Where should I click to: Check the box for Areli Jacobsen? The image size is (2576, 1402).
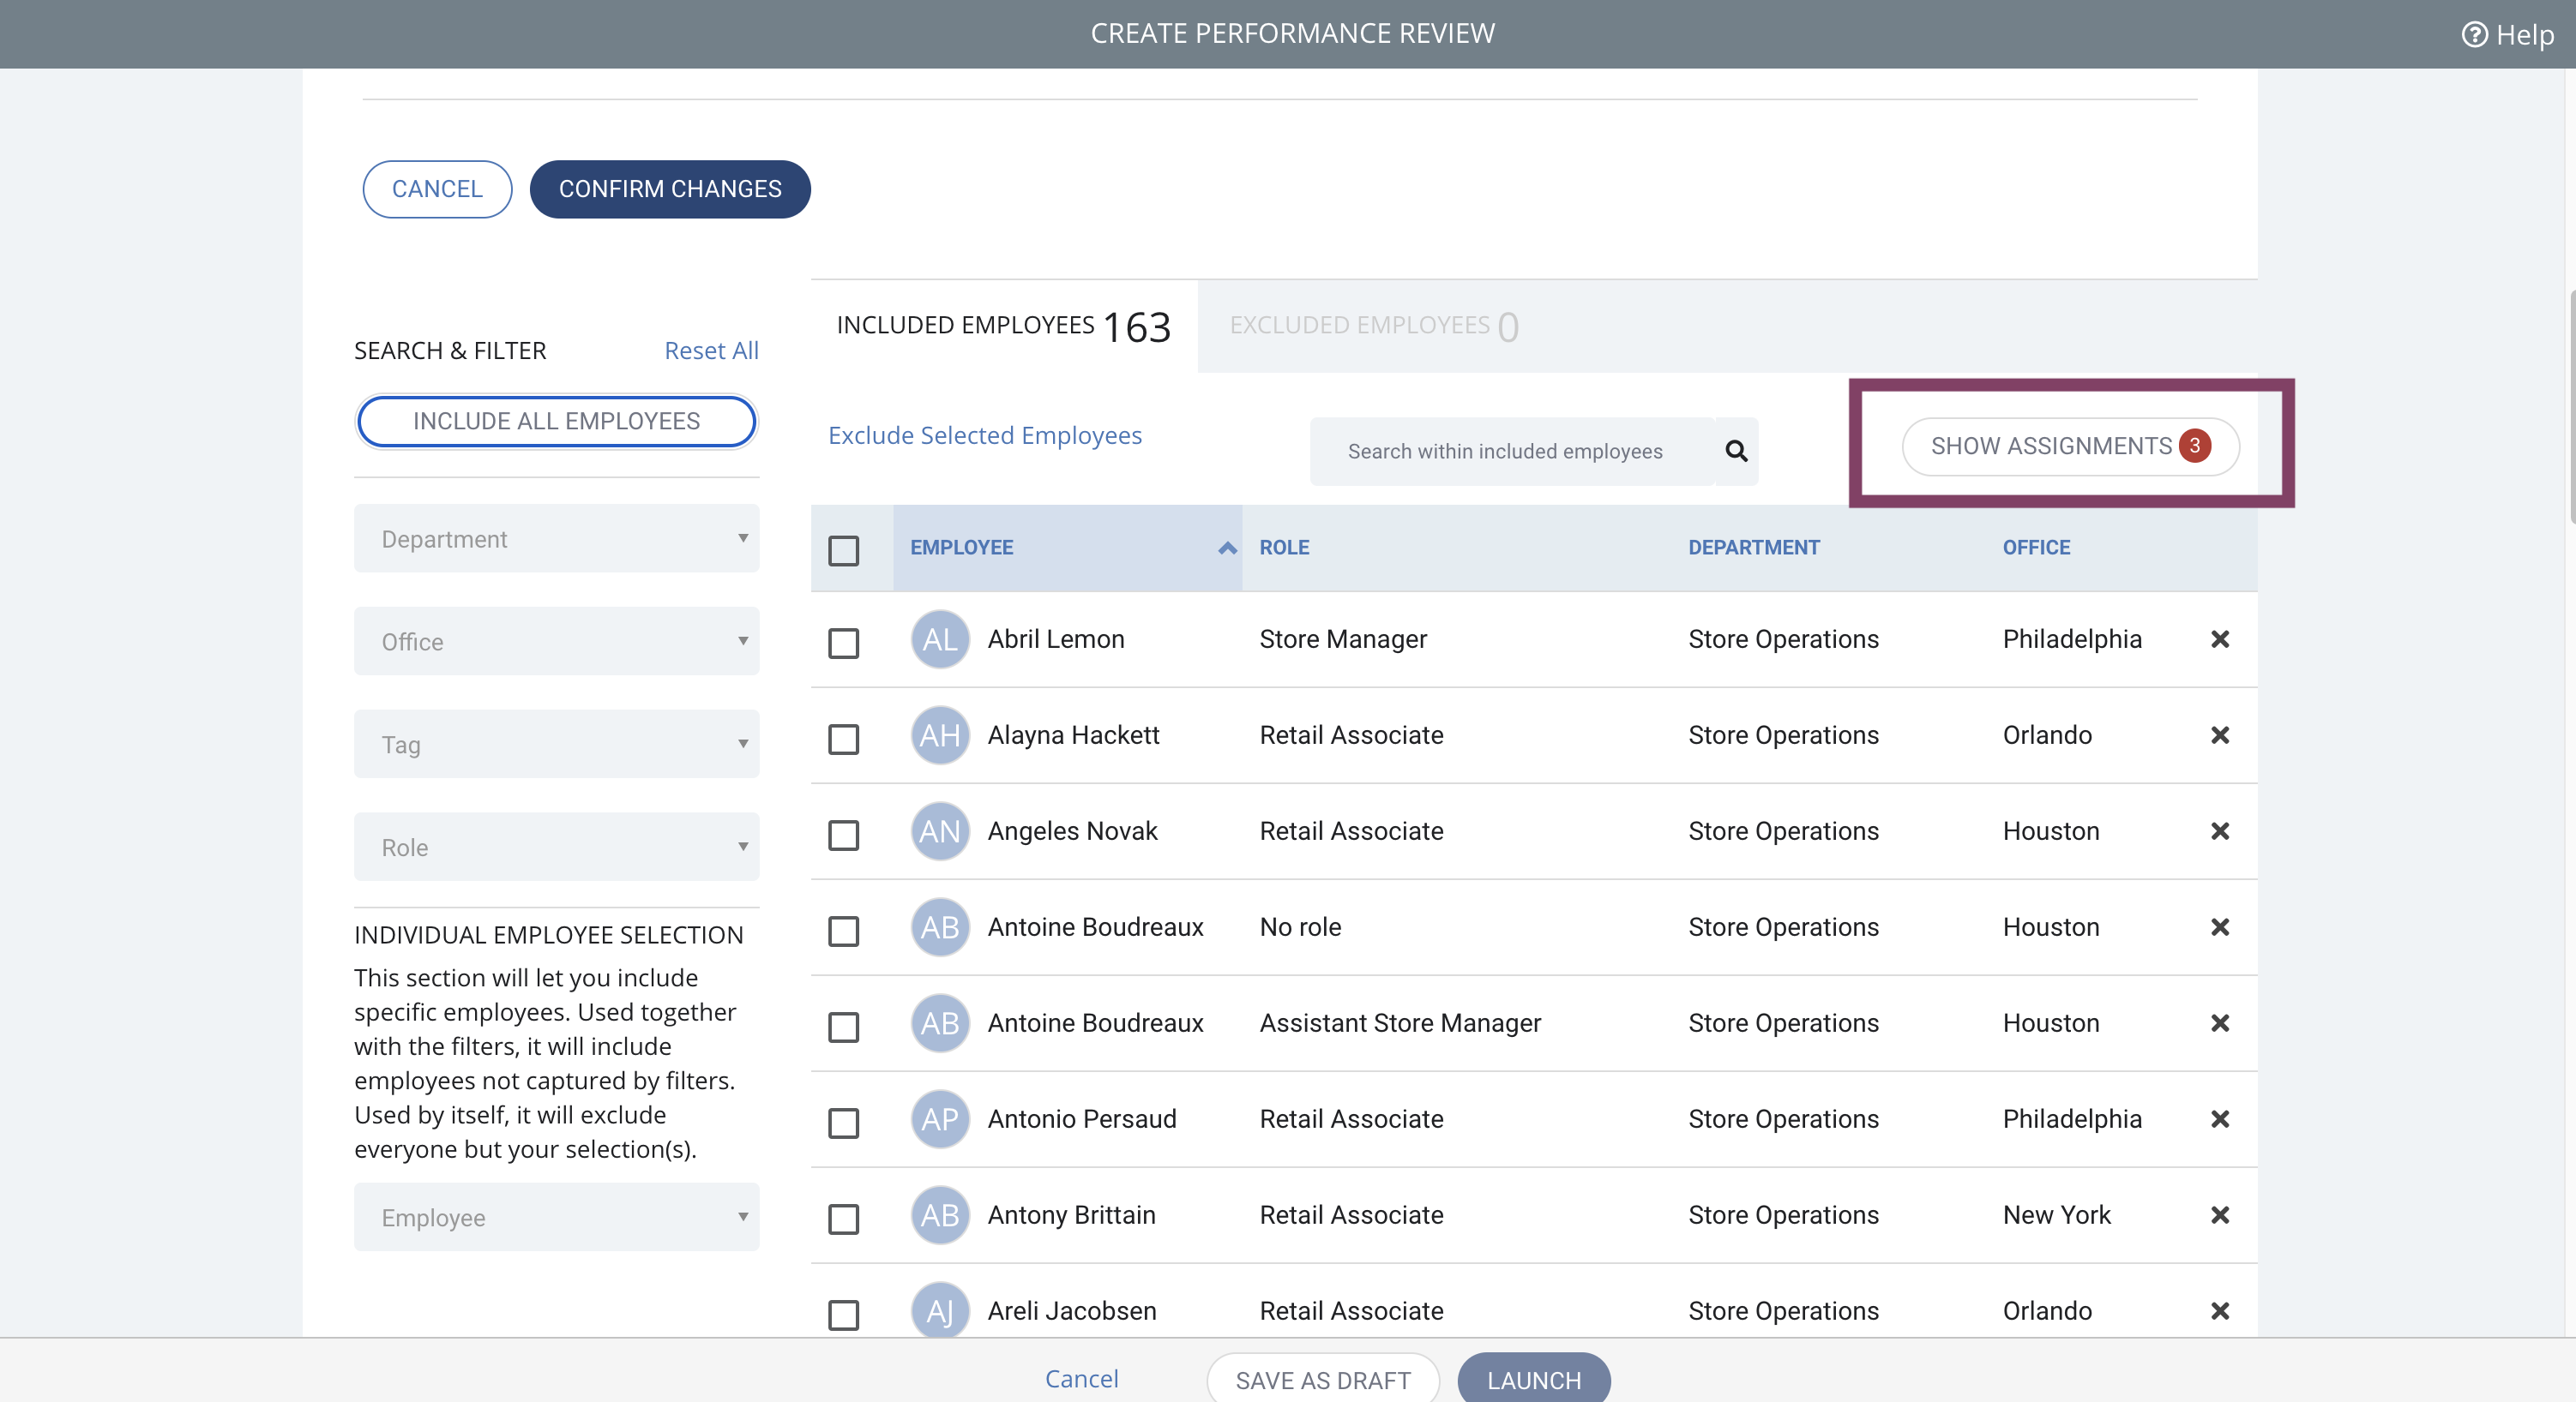point(843,1314)
